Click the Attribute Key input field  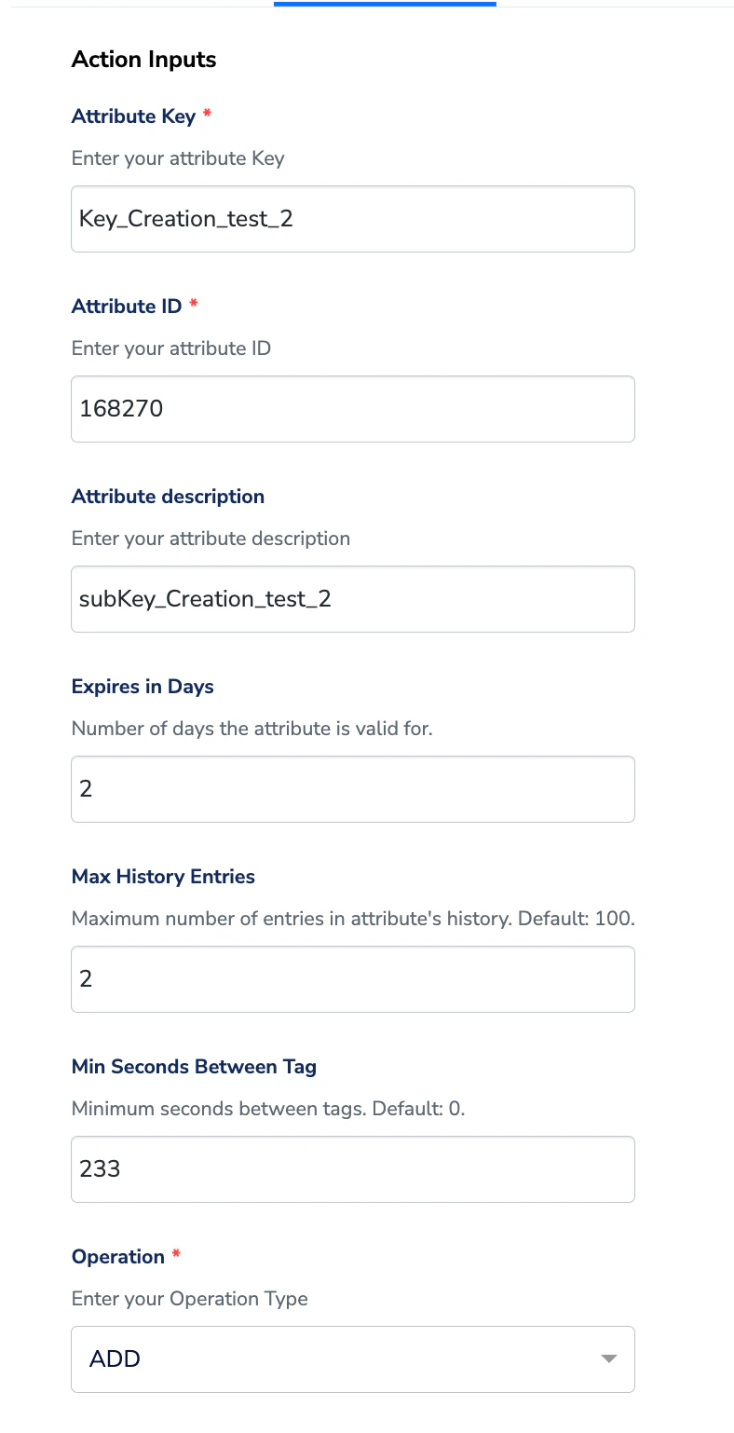pyautogui.click(x=352, y=219)
